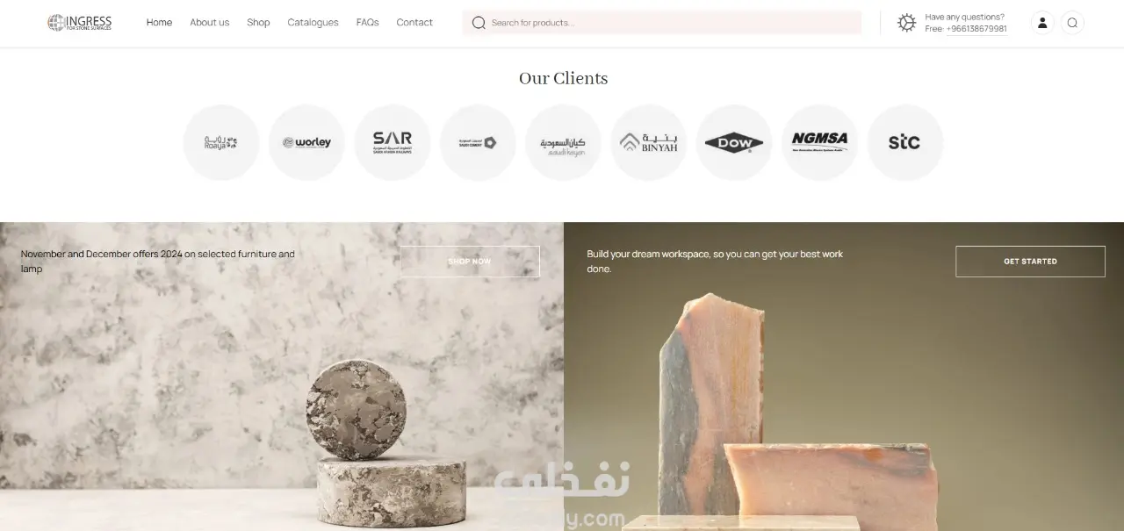This screenshot has width=1124, height=531.
Task: Click the Get Started button
Action: [x=1030, y=262]
